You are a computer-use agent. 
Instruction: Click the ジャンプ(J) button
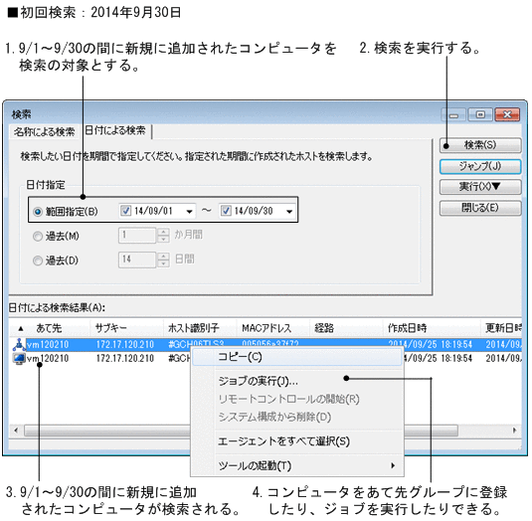point(480,166)
